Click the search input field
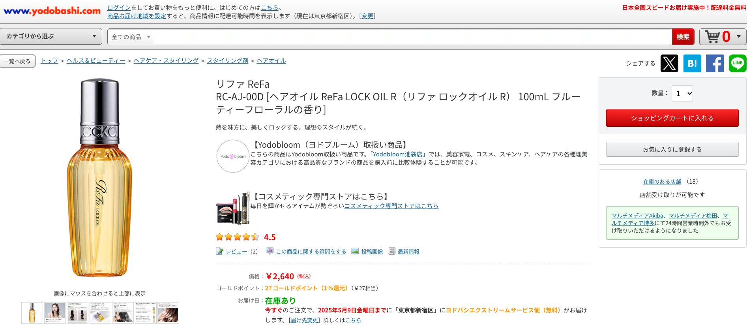Viewport: 747px width, 327px height. (413, 37)
